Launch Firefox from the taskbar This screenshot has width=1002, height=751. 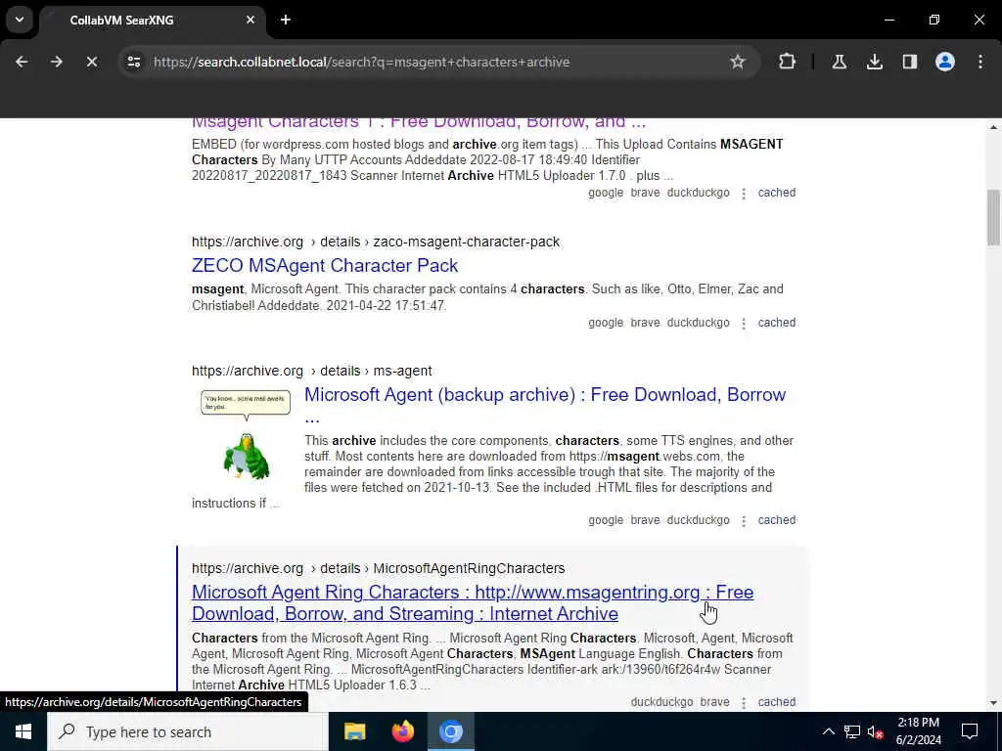(402, 731)
